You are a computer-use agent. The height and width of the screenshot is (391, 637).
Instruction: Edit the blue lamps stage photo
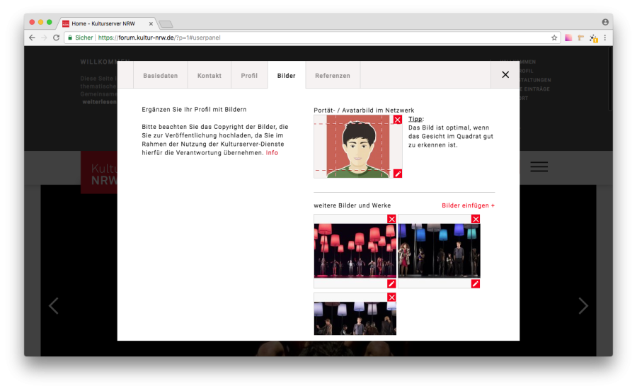coord(476,283)
